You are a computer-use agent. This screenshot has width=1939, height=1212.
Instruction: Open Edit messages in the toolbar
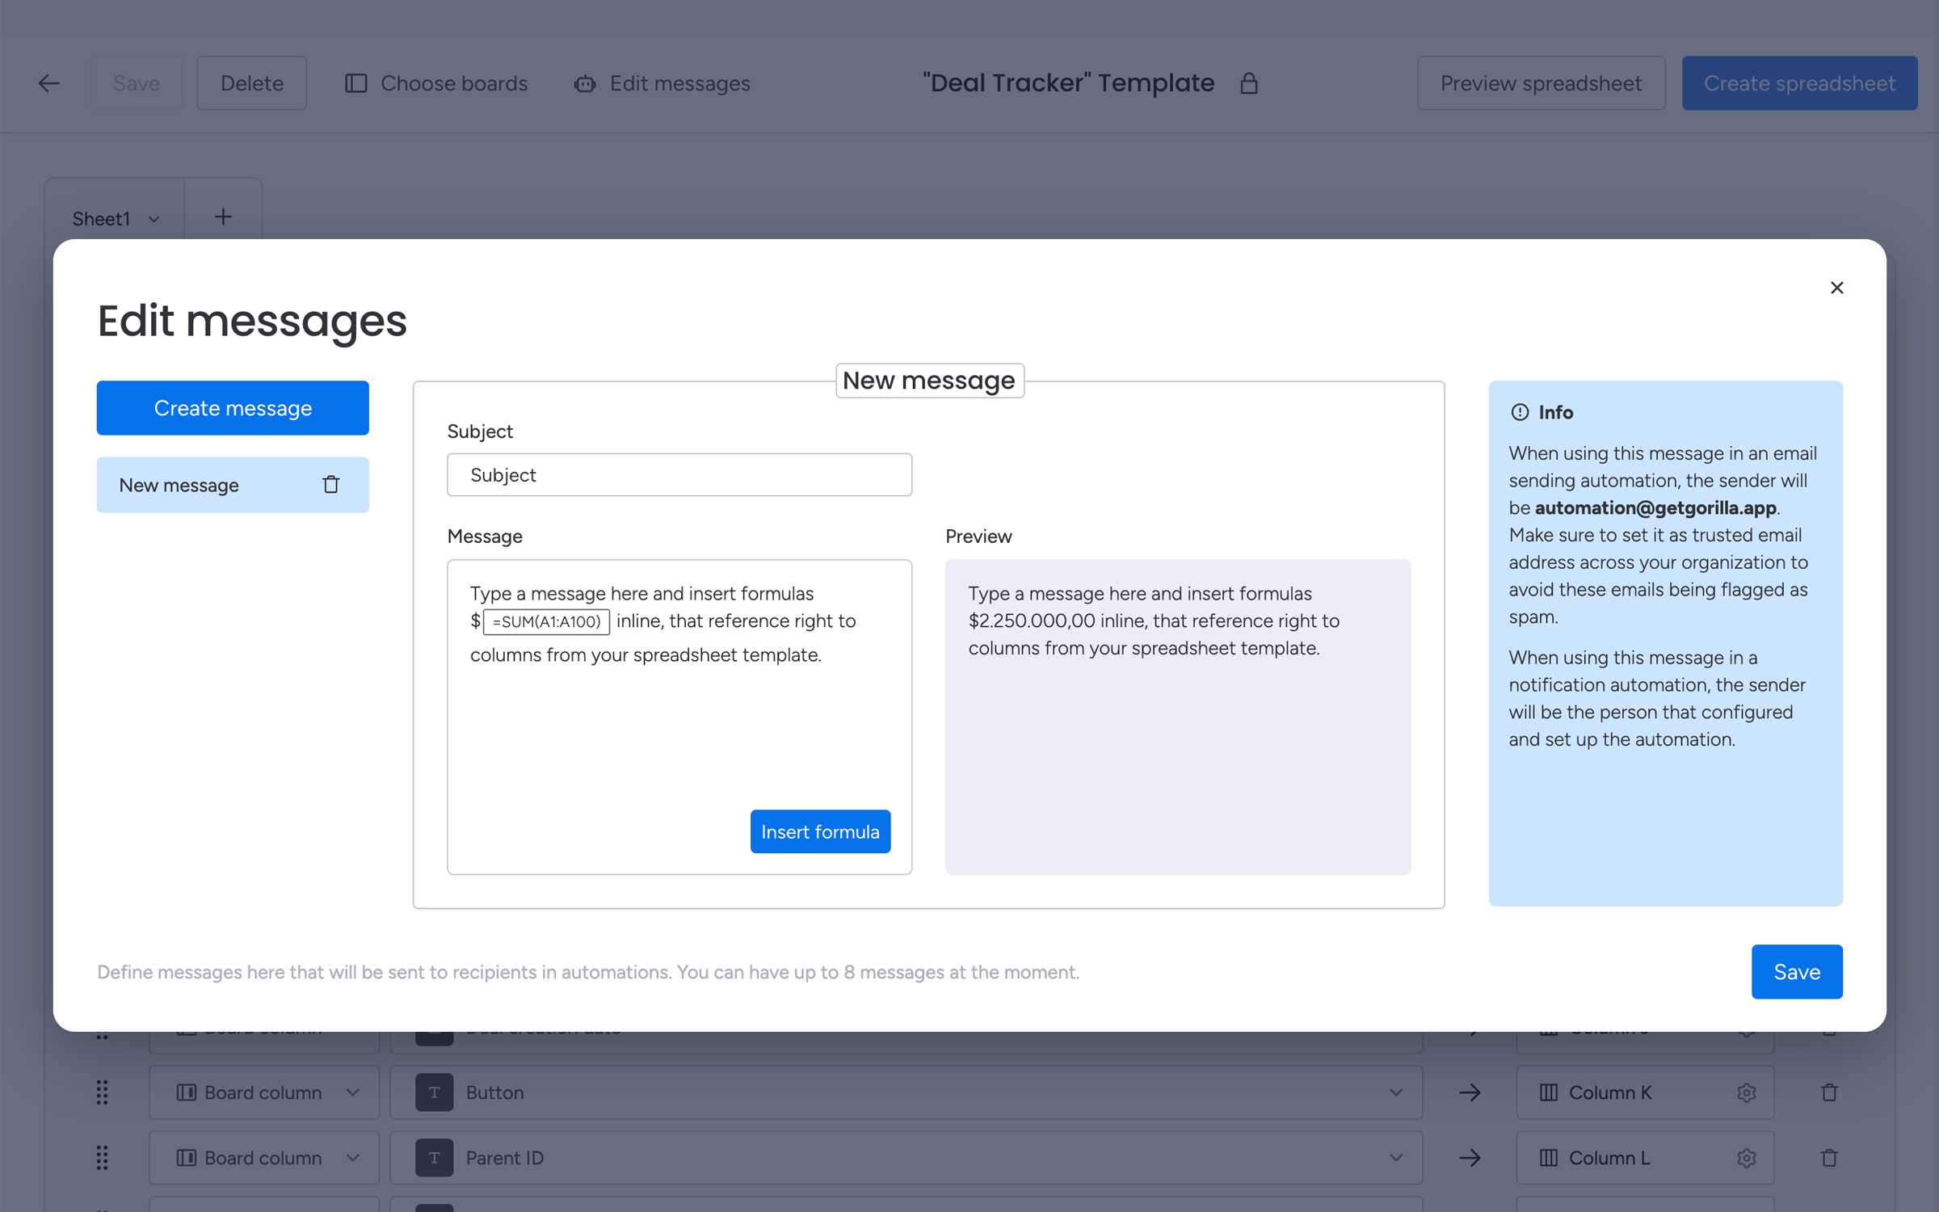tap(662, 83)
